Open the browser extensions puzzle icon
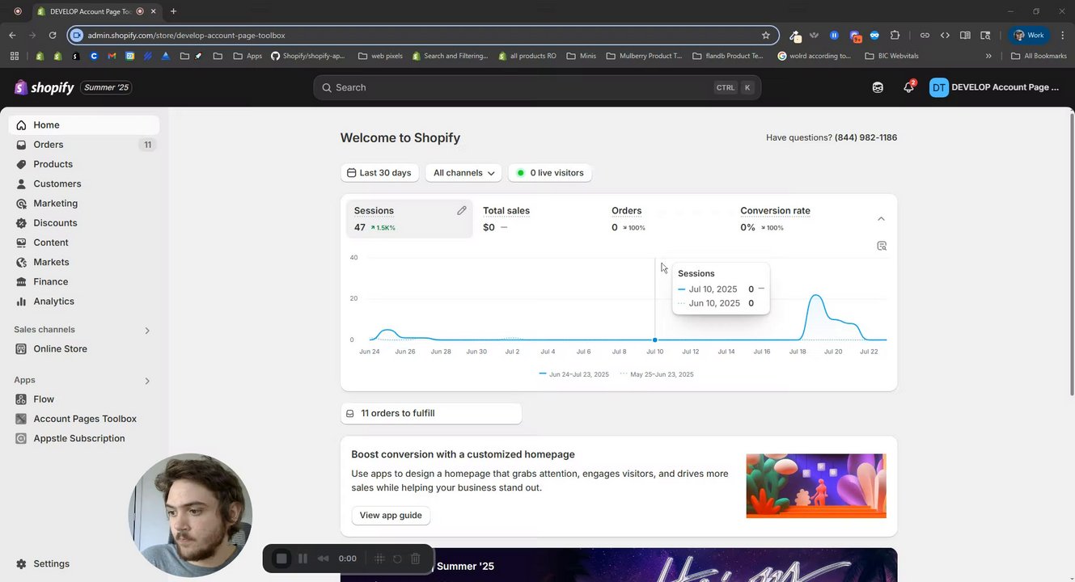Screen dimensions: 1075x582 895,36
